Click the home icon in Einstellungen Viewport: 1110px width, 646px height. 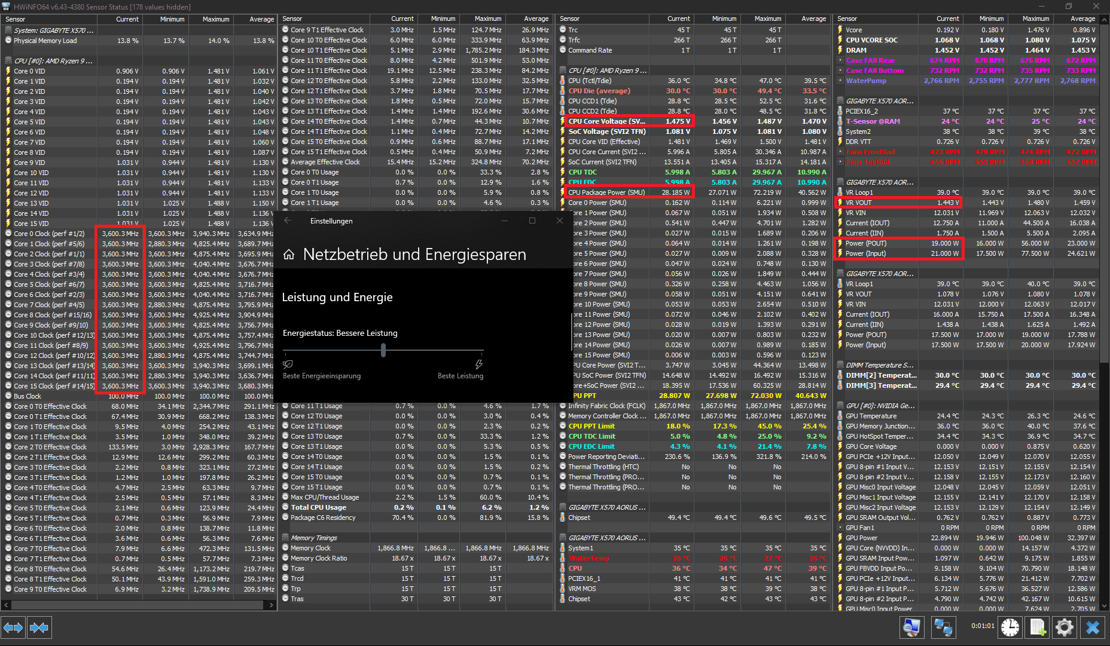click(x=289, y=255)
